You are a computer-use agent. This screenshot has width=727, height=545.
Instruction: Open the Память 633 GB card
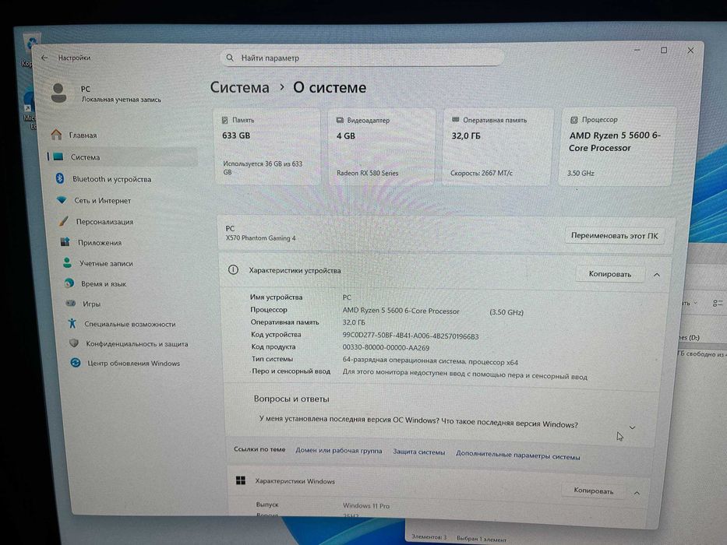pyautogui.click(x=267, y=146)
